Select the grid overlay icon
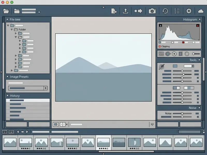 (161, 54)
